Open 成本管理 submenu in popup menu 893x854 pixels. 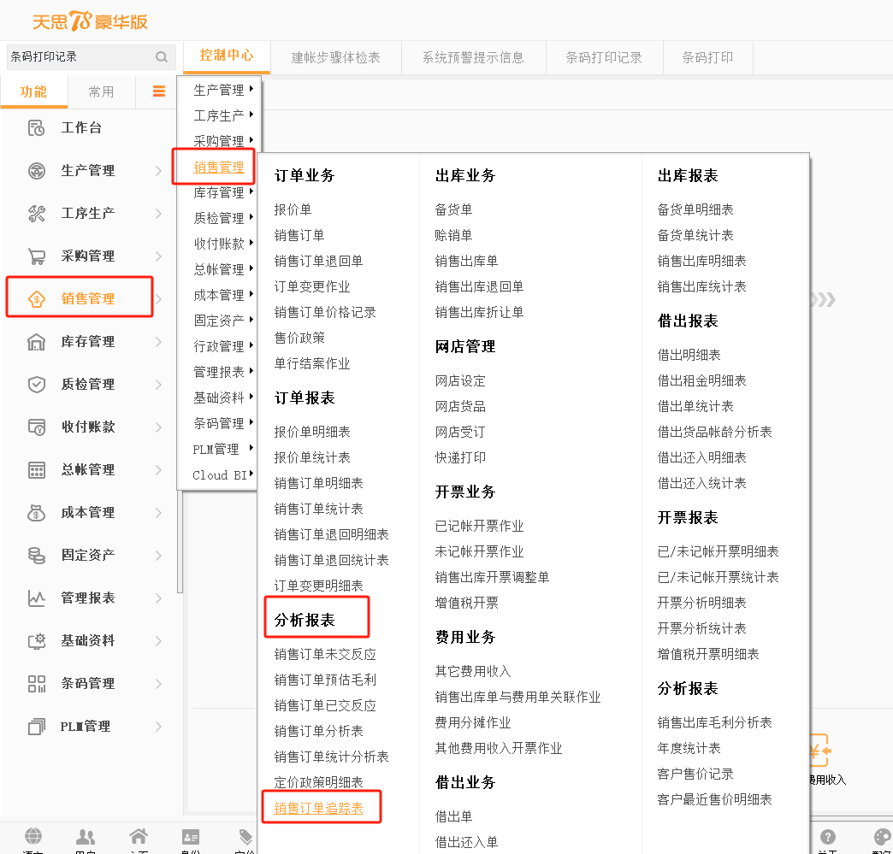219,295
